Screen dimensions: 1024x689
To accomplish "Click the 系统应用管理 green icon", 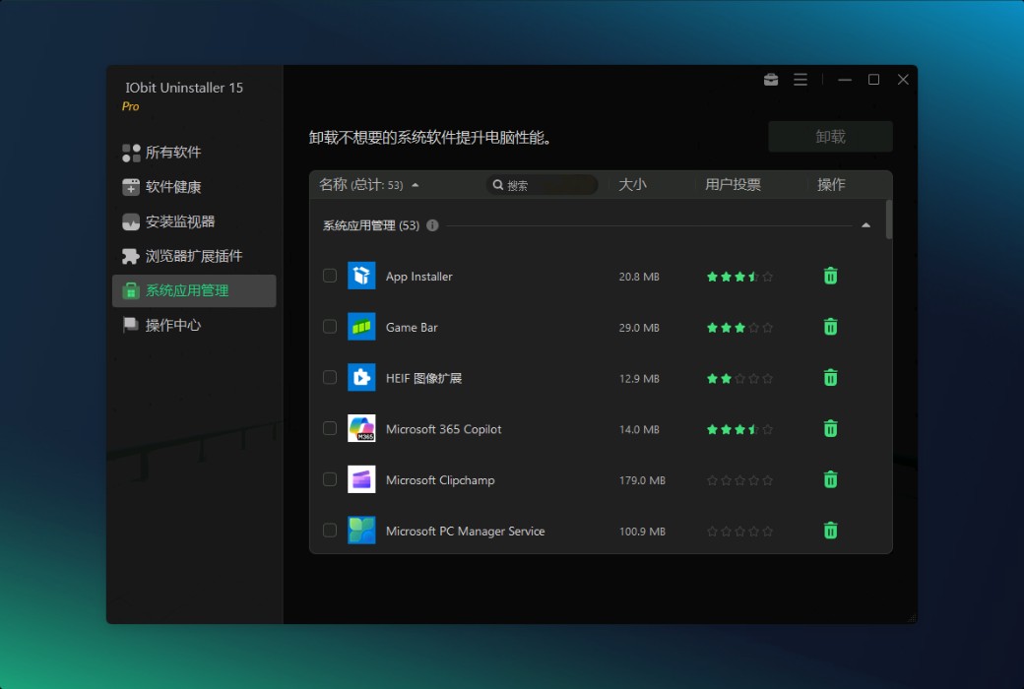I will tap(131, 290).
